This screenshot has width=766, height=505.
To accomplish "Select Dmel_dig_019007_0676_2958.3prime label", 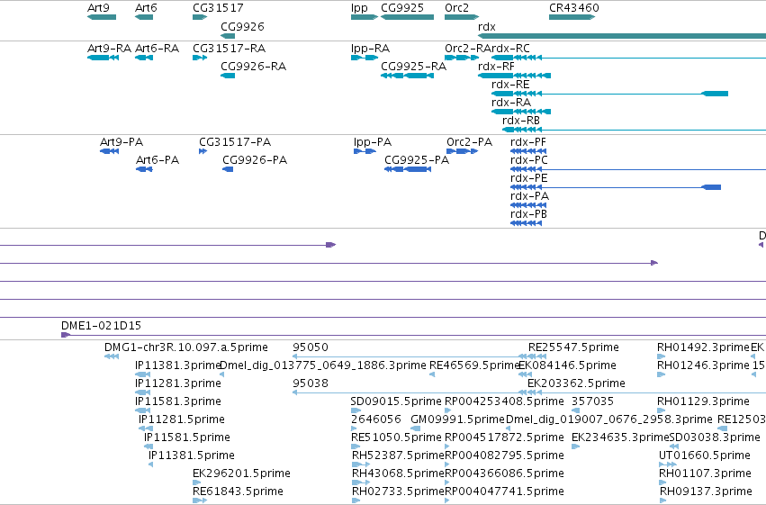I will click(608, 419).
